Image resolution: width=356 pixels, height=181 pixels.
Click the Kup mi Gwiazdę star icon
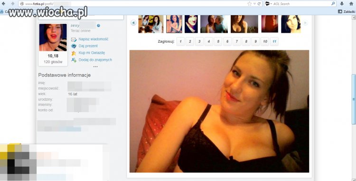74,53
